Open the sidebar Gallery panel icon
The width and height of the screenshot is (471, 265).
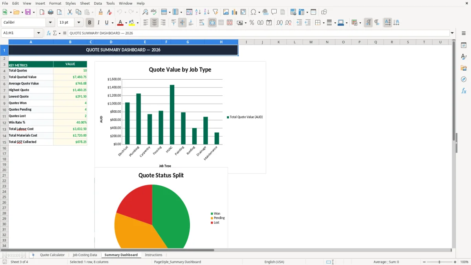pos(464,68)
